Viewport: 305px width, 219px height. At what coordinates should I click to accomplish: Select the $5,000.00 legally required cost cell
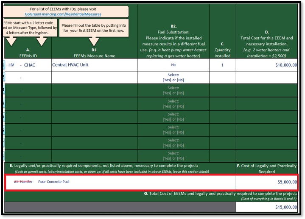point(267,182)
